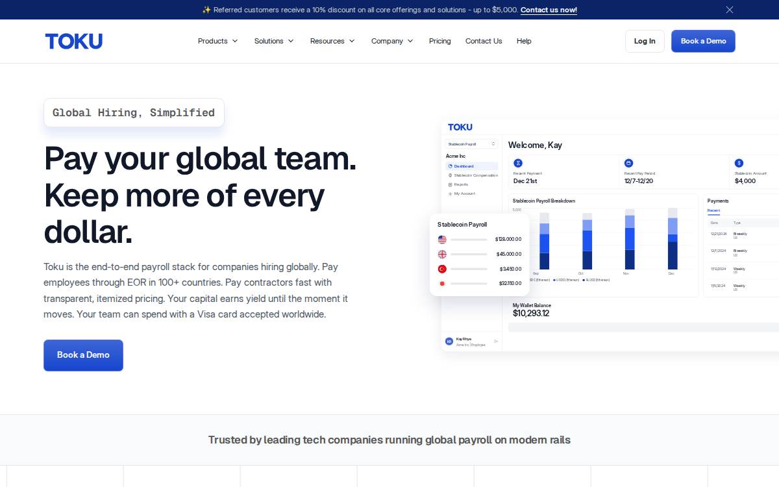Click the $10,293.12 wallet balance
Image resolution: width=779 pixels, height=487 pixels.
click(531, 314)
